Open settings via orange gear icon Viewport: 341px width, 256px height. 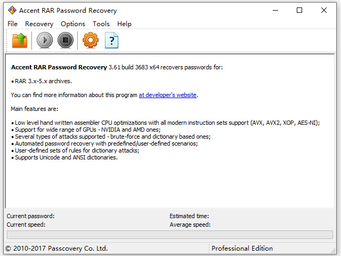(90, 40)
